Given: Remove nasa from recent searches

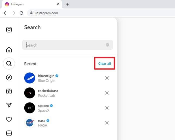Looking at the screenshot, I should coord(107,123).
